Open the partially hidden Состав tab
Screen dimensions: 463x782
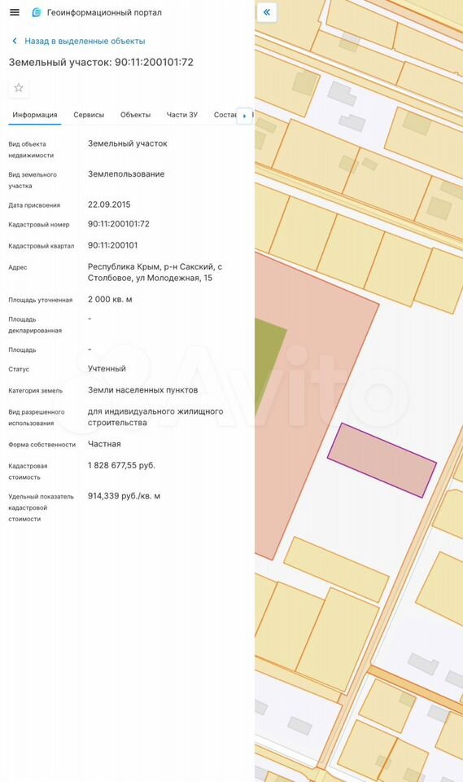[x=225, y=115]
